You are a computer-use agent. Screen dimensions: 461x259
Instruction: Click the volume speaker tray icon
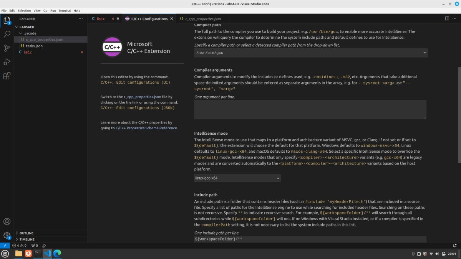(437, 254)
